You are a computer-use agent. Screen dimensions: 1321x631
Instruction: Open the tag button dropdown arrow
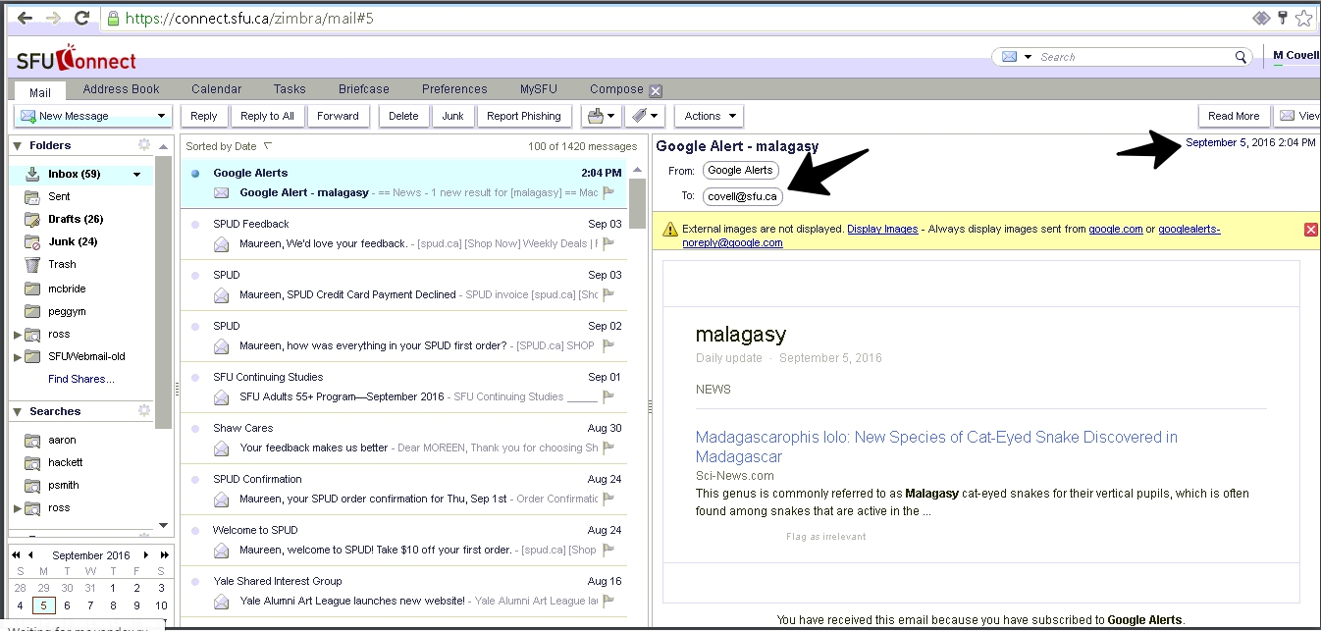coord(655,116)
